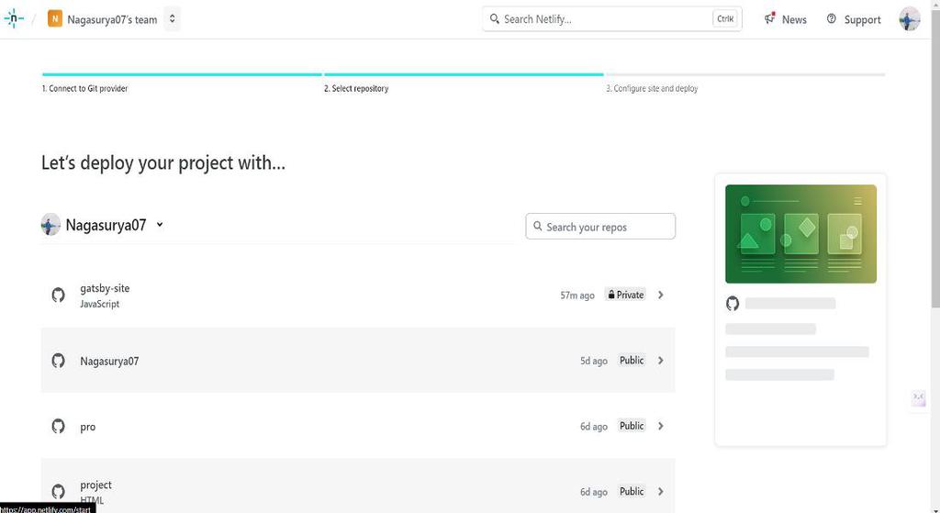Expand the Nagasurya07 account dropdown arrow

(x=160, y=225)
